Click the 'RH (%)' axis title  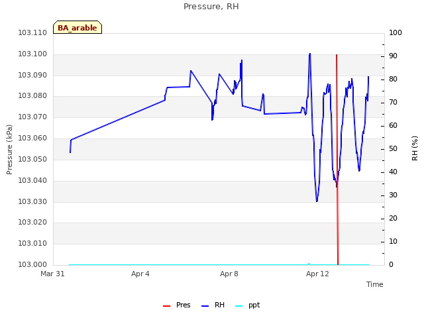tap(415, 148)
